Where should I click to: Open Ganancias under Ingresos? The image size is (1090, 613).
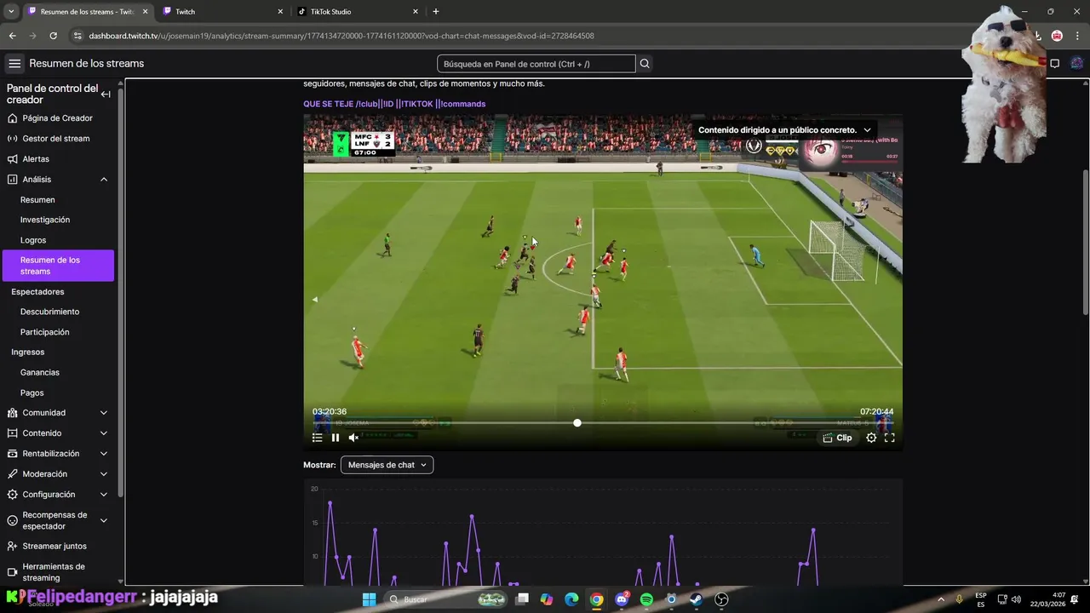[x=40, y=373]
